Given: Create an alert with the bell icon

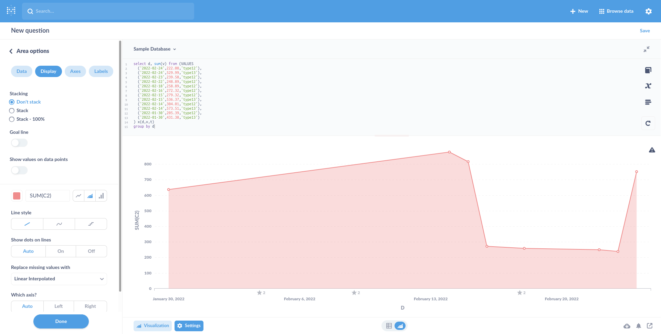Looking at the screenshot, I should tap(639, 326).
